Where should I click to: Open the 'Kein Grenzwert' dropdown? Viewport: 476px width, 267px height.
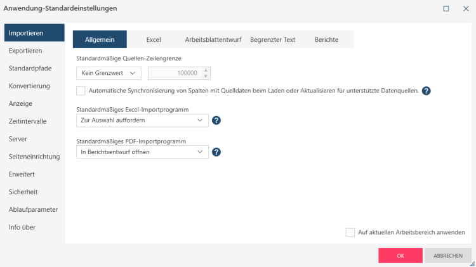[x=109, y=73]
